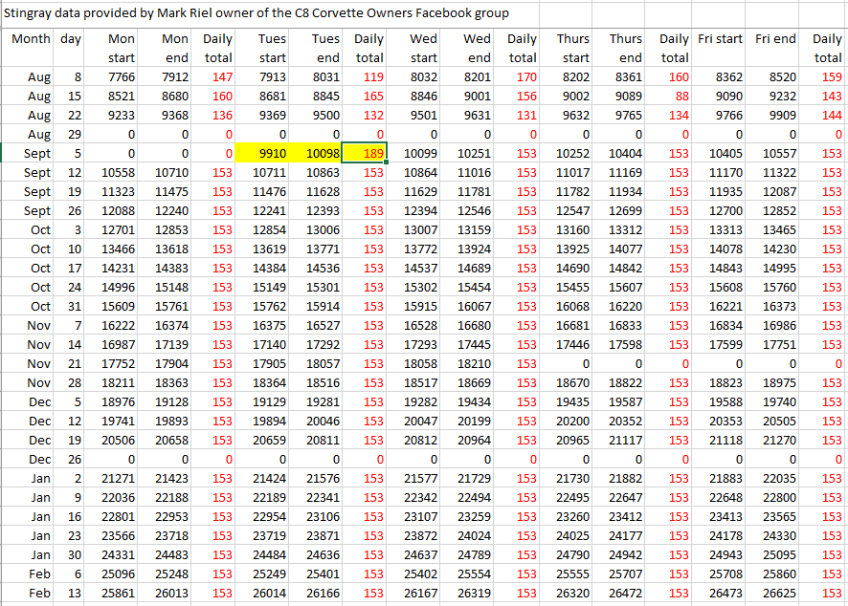Image resolution: width=848 pixels, height=606 pixels.
Task: Select the Fri end header cell
Action: pos(775,39)
